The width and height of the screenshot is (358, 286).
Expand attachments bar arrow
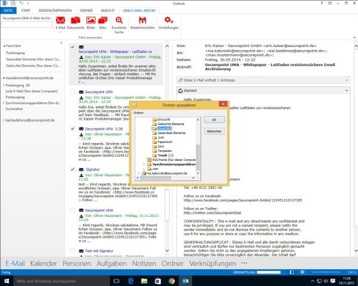point(347,80)
